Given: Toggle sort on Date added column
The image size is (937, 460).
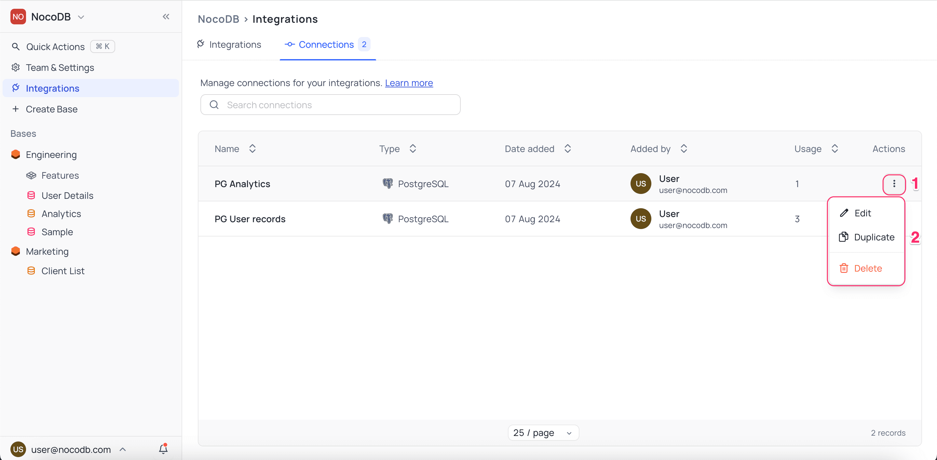Looking at the screenshot, I should (567, 149).
